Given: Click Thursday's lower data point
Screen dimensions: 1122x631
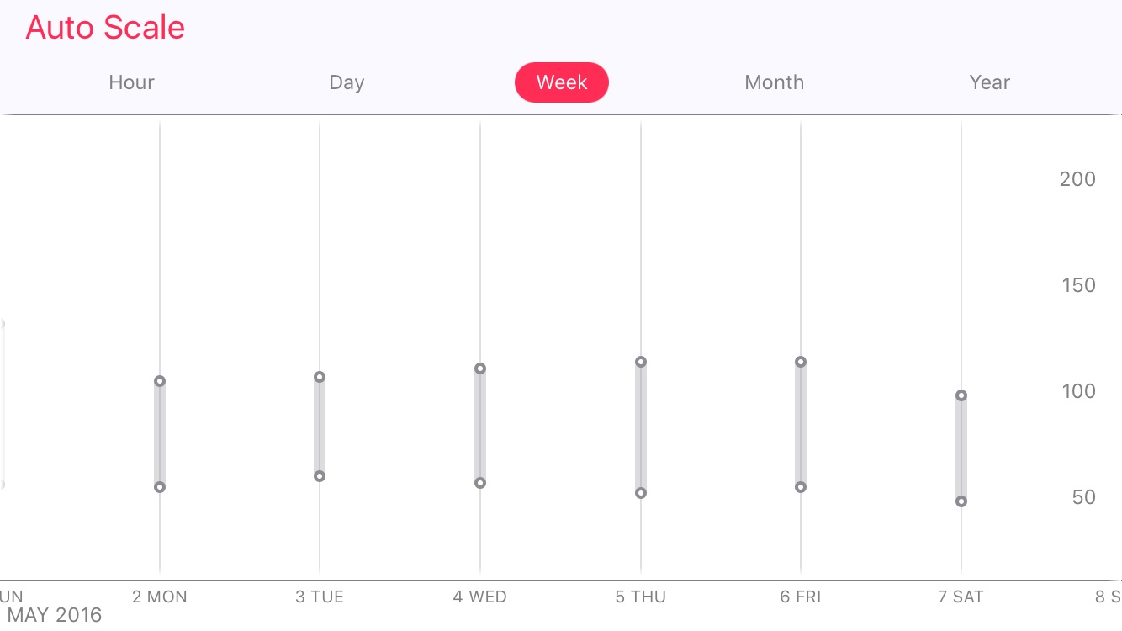Looking at the screenshot, I should [641, 493].
